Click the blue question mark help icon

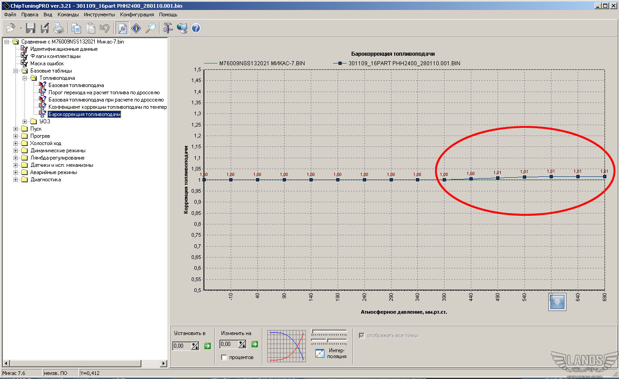click(196, 29)
